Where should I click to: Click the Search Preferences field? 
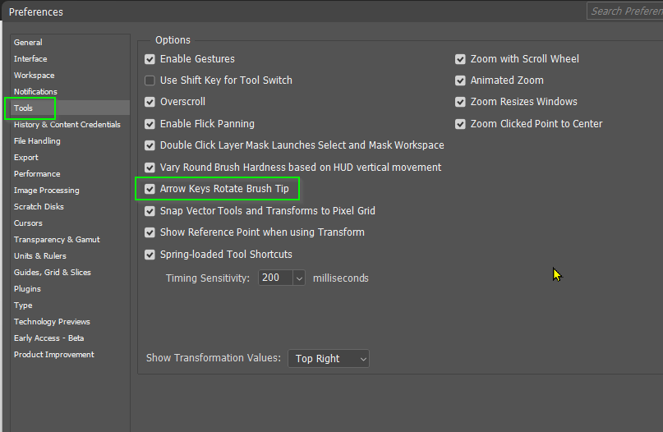coord(626,11)
